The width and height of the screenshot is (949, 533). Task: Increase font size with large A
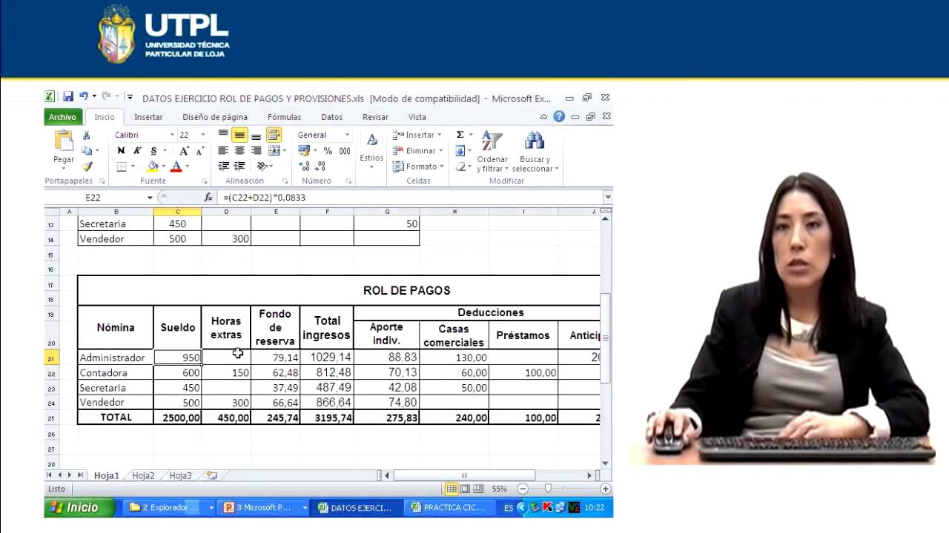click(185, 151)
